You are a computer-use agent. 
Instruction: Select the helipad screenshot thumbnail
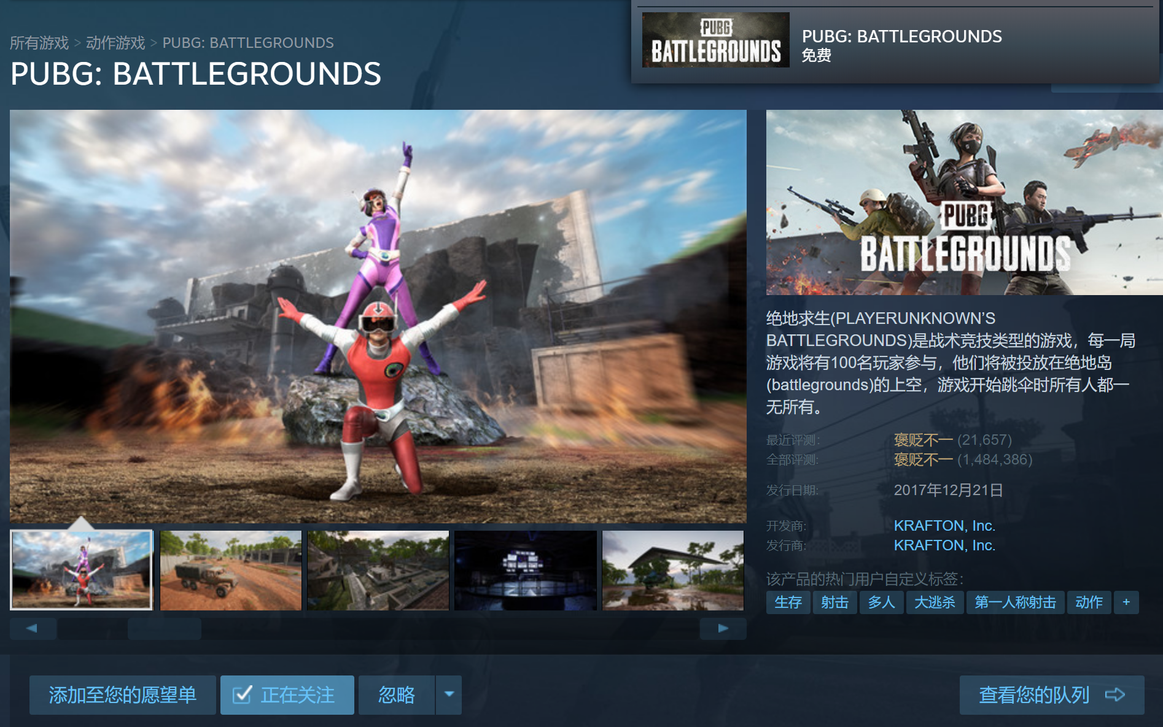(673, 570)
